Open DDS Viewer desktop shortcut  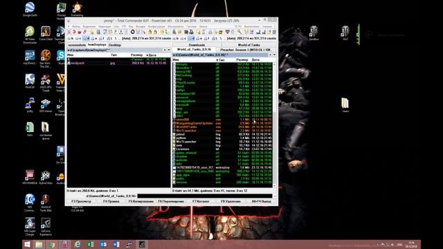pyautogui.click(x=46, y=105)
